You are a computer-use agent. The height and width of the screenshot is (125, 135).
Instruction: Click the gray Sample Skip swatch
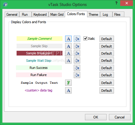[39, 46]
